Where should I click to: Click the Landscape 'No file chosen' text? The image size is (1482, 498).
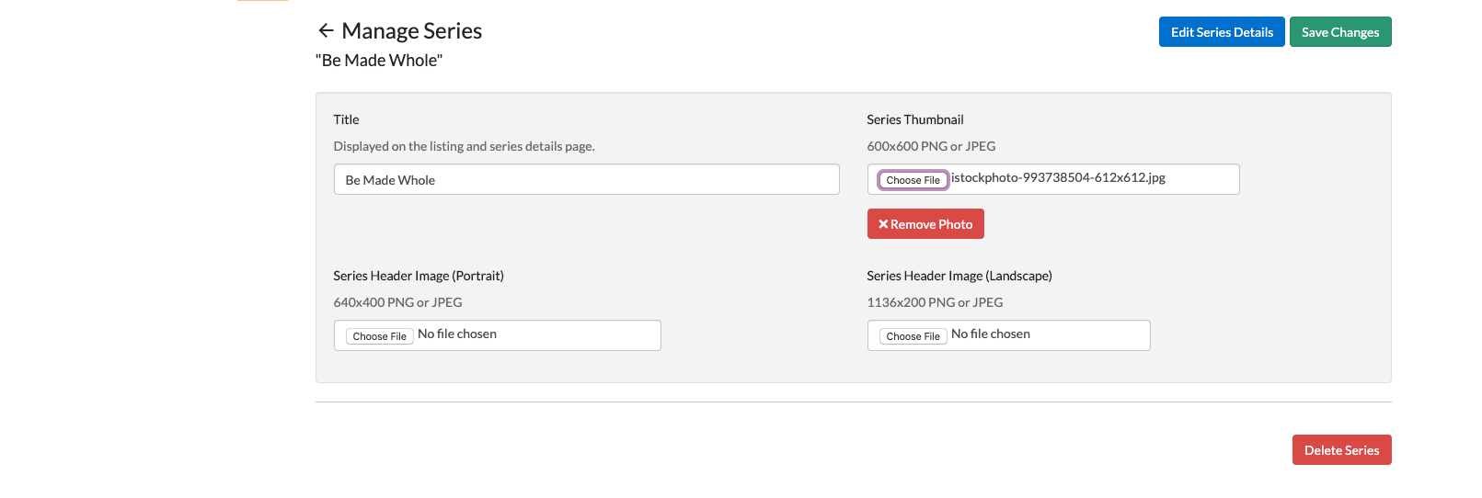991,334
